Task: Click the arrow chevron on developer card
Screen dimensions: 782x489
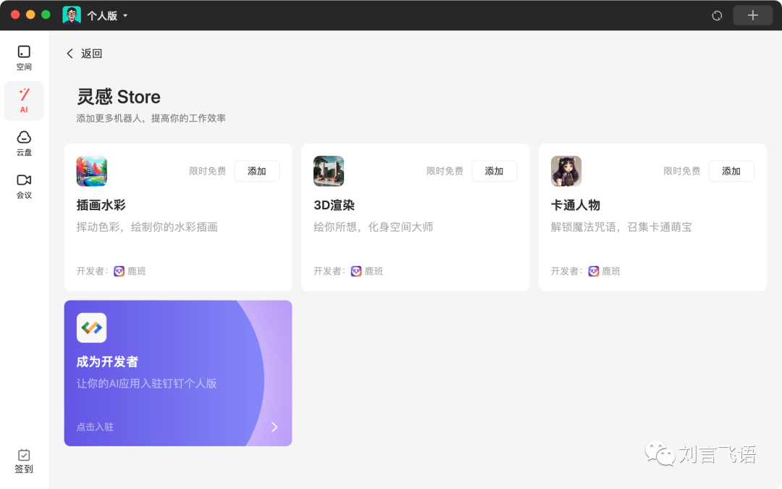Action: pos(274,427)
